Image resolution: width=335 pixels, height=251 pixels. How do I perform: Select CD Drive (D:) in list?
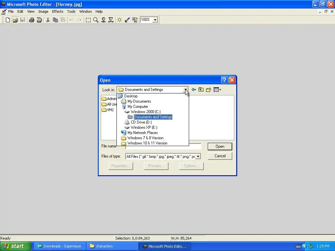(152, 122)
